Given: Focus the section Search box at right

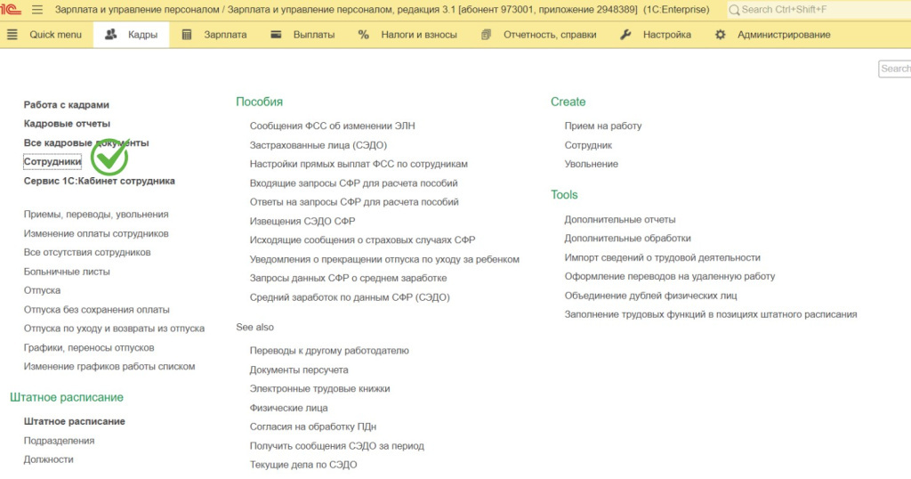Looking at the screenshot, I should coord(895,69).
